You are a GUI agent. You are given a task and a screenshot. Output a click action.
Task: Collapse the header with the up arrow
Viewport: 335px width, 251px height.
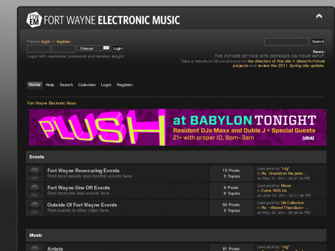319,16
